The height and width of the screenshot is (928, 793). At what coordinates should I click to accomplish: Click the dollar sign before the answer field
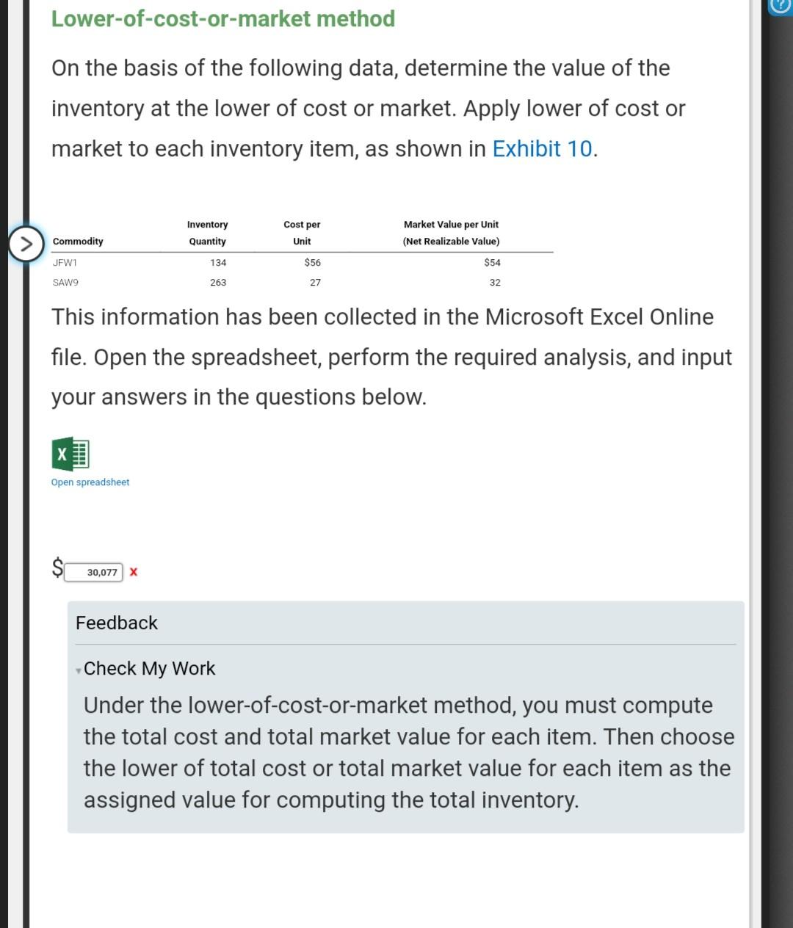pos(57,566)
